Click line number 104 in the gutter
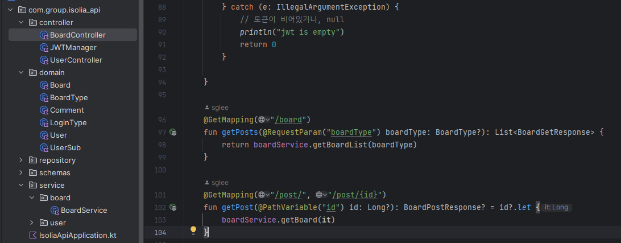Viewport: 621px width, 243px height. pos(160,232)
